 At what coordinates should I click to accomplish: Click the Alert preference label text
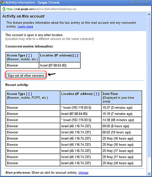pyautogui.click(x=18, y=173)
